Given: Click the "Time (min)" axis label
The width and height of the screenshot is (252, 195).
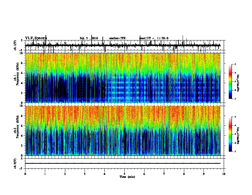Looking at the screenshot, I should [x=127, y=177].
